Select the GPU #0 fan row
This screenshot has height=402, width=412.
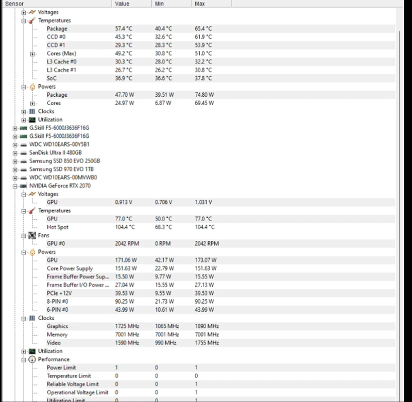(x=220, y=243)
